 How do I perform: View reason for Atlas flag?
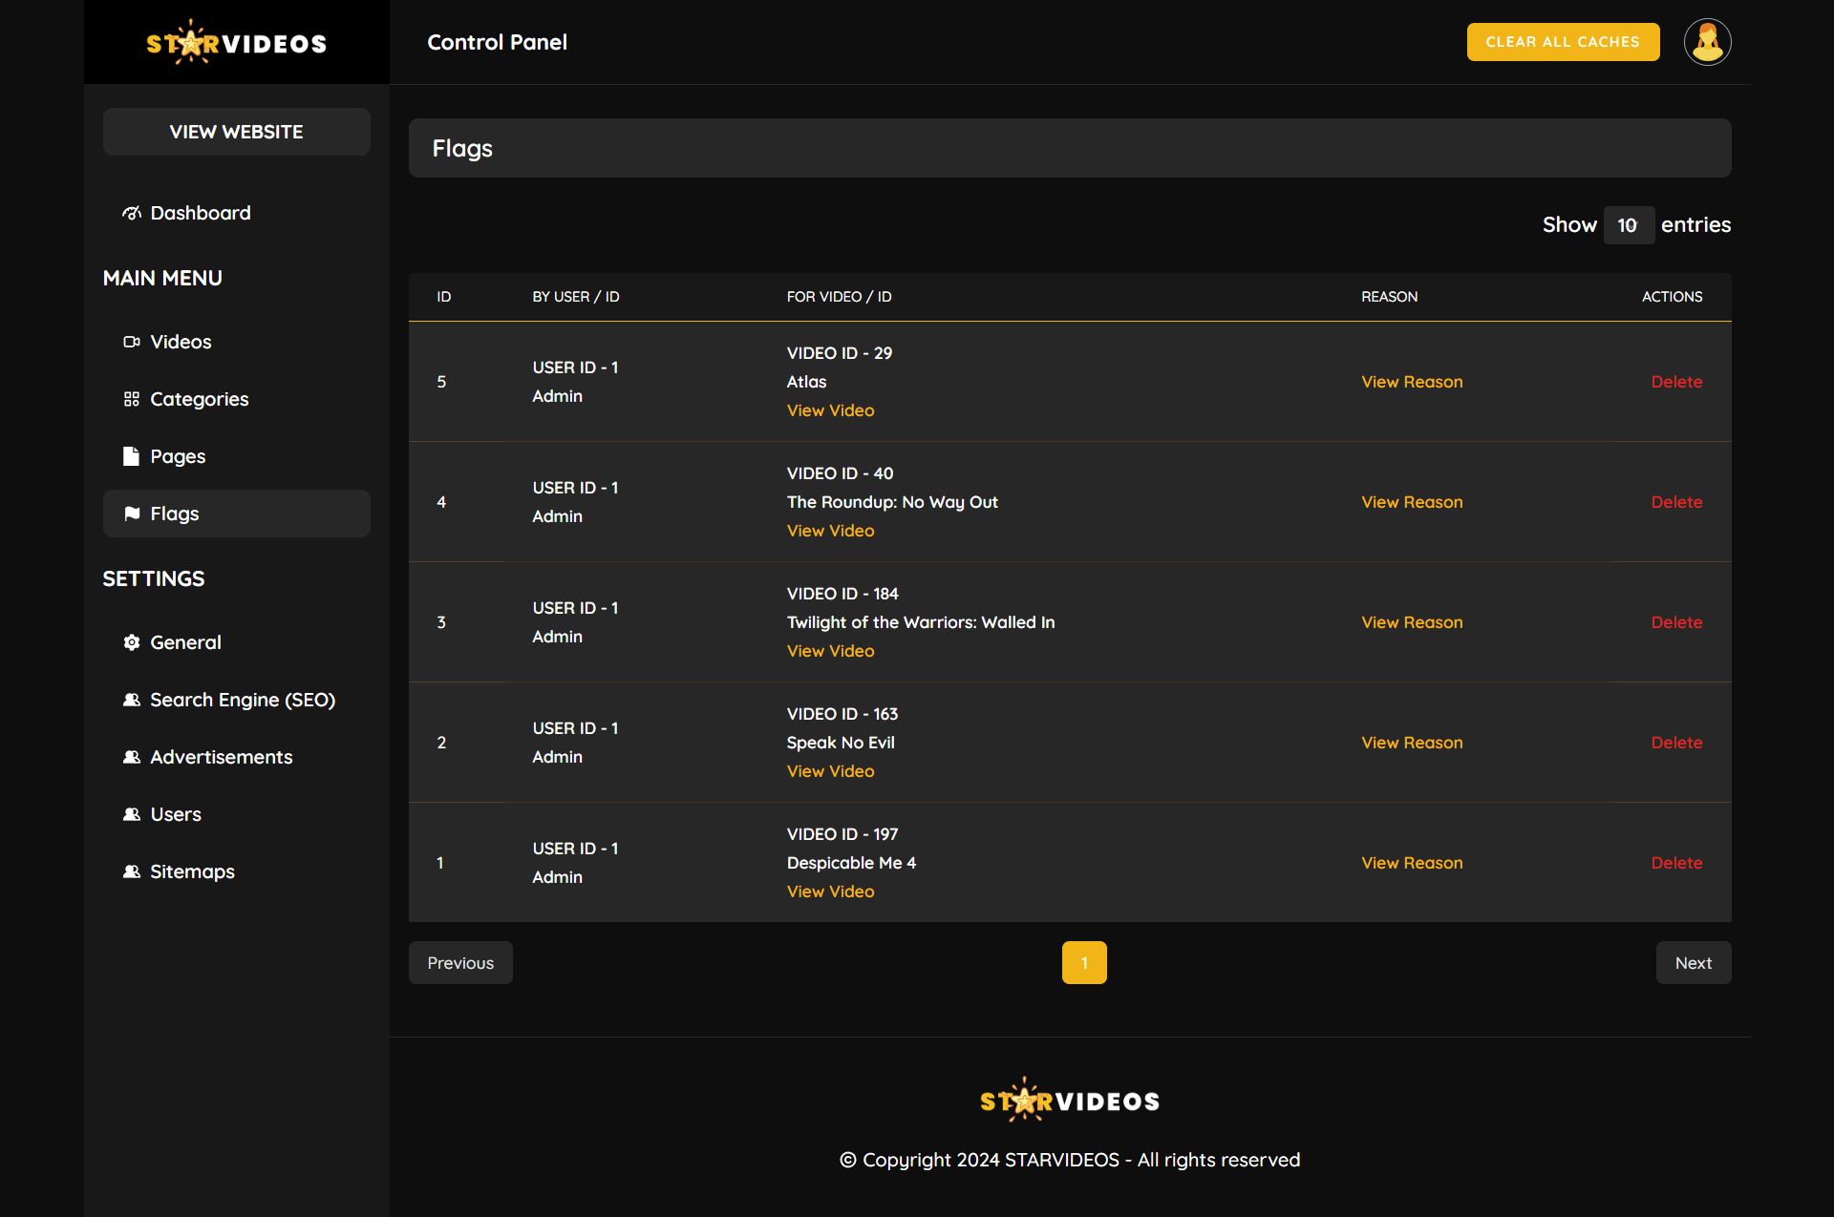pos(1411,382)
